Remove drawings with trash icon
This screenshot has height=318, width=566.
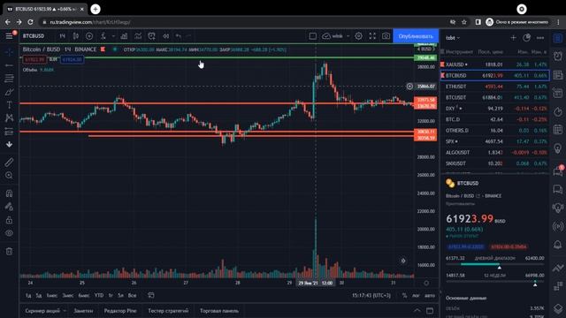9,251
